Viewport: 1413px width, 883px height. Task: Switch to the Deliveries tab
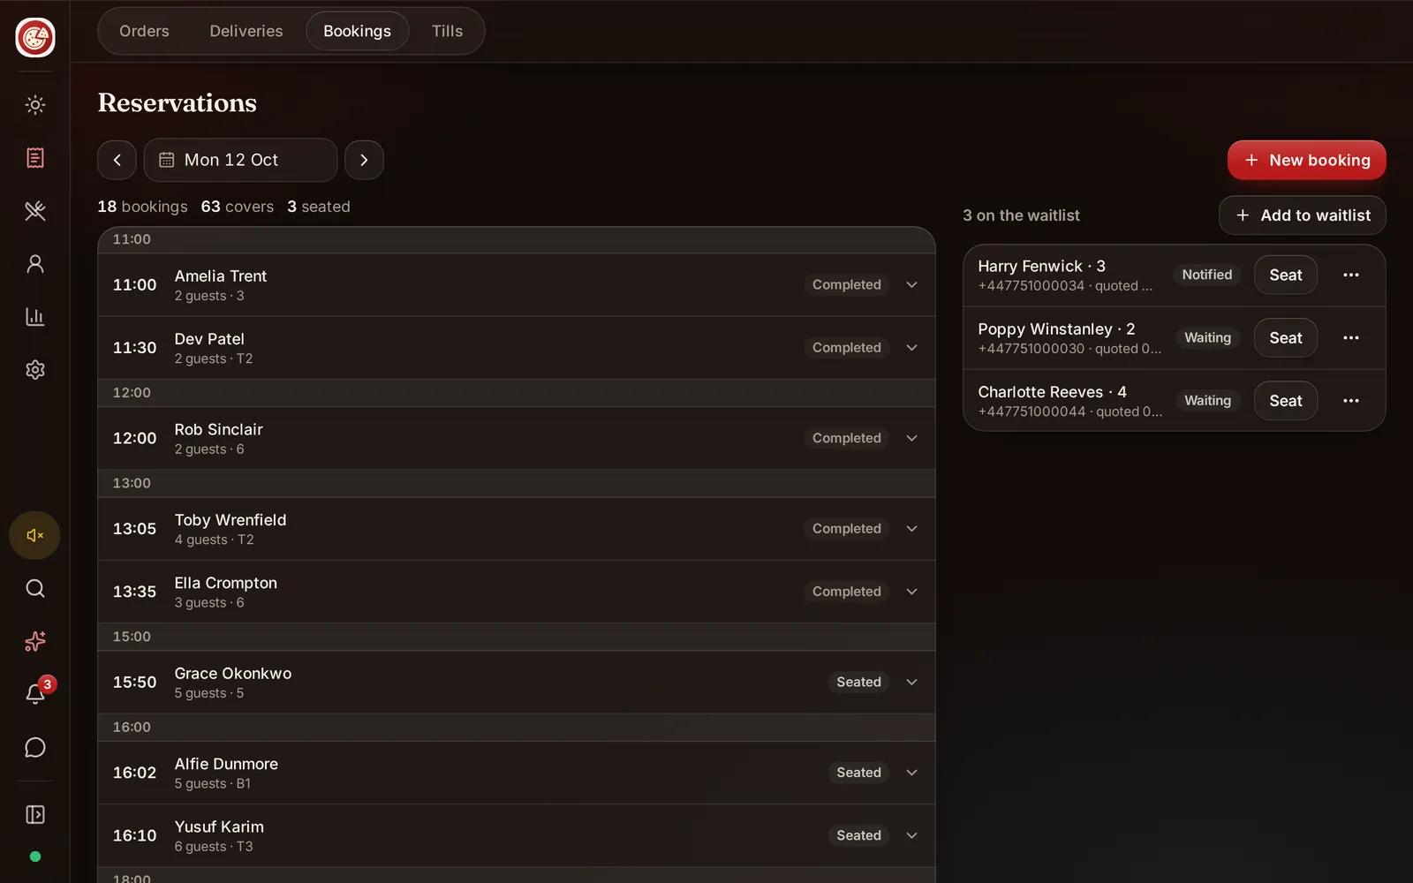pyautogui.click(x=246, y=31)
